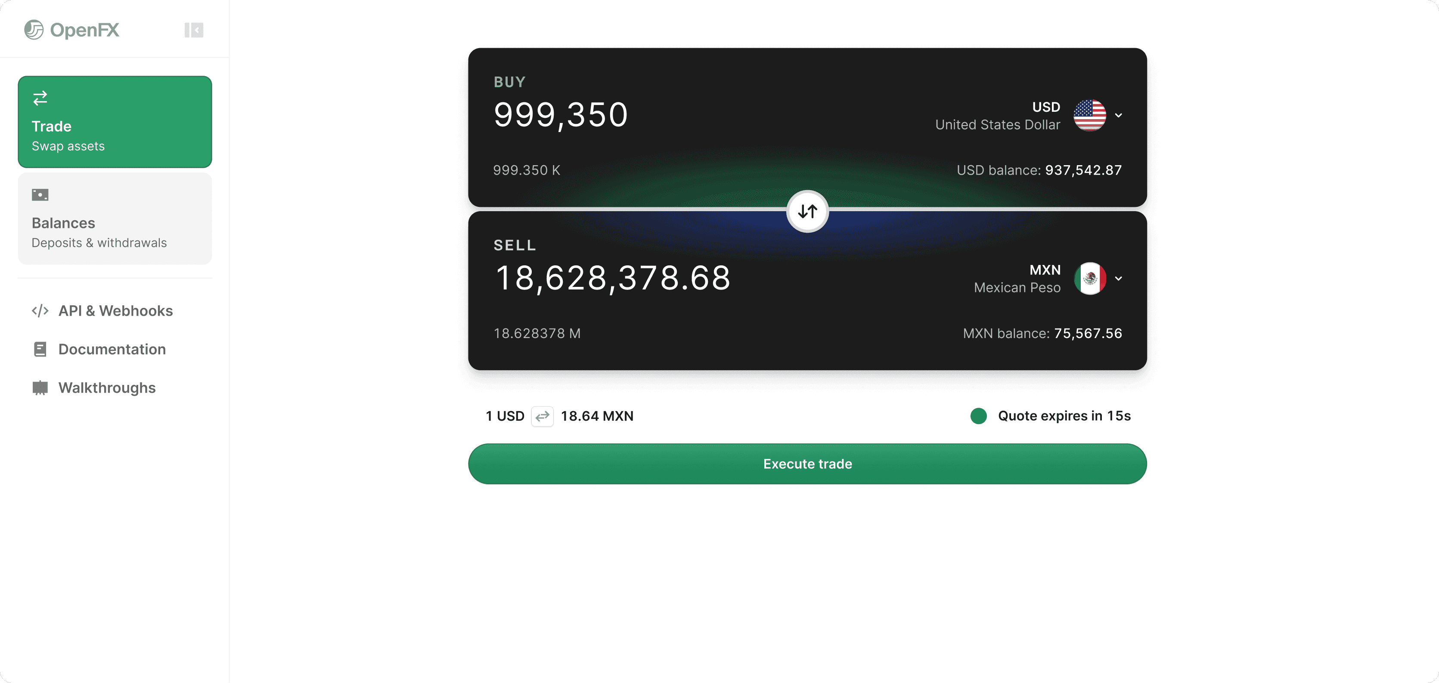The width and height of the screenshot is (1439, 683).
Task: Select the Trade menu entry
Action: click(x=115, y=122)
